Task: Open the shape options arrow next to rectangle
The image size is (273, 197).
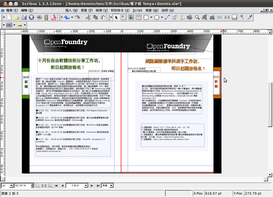Action: coord(151,17)
